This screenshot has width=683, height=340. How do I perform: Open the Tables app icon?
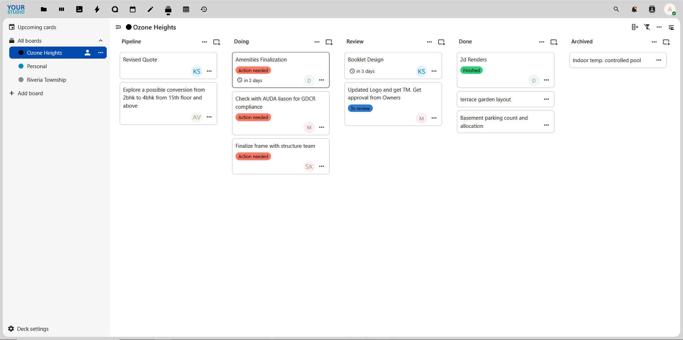coord(186,10)
